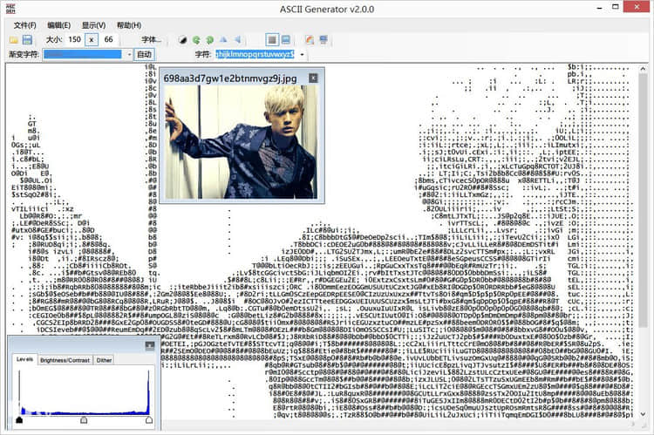Viewport: 654px width, 435px height.
Task: Click the 字体... font button
Action: click(x=151, y=39)
